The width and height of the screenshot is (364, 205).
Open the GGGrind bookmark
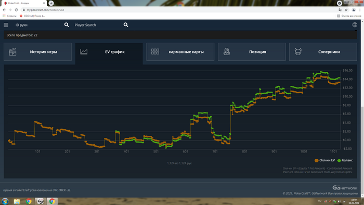coord(32,16)
